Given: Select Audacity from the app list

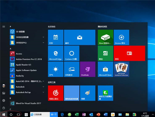Looking at the screenshot, I should [x=20, y=76].
